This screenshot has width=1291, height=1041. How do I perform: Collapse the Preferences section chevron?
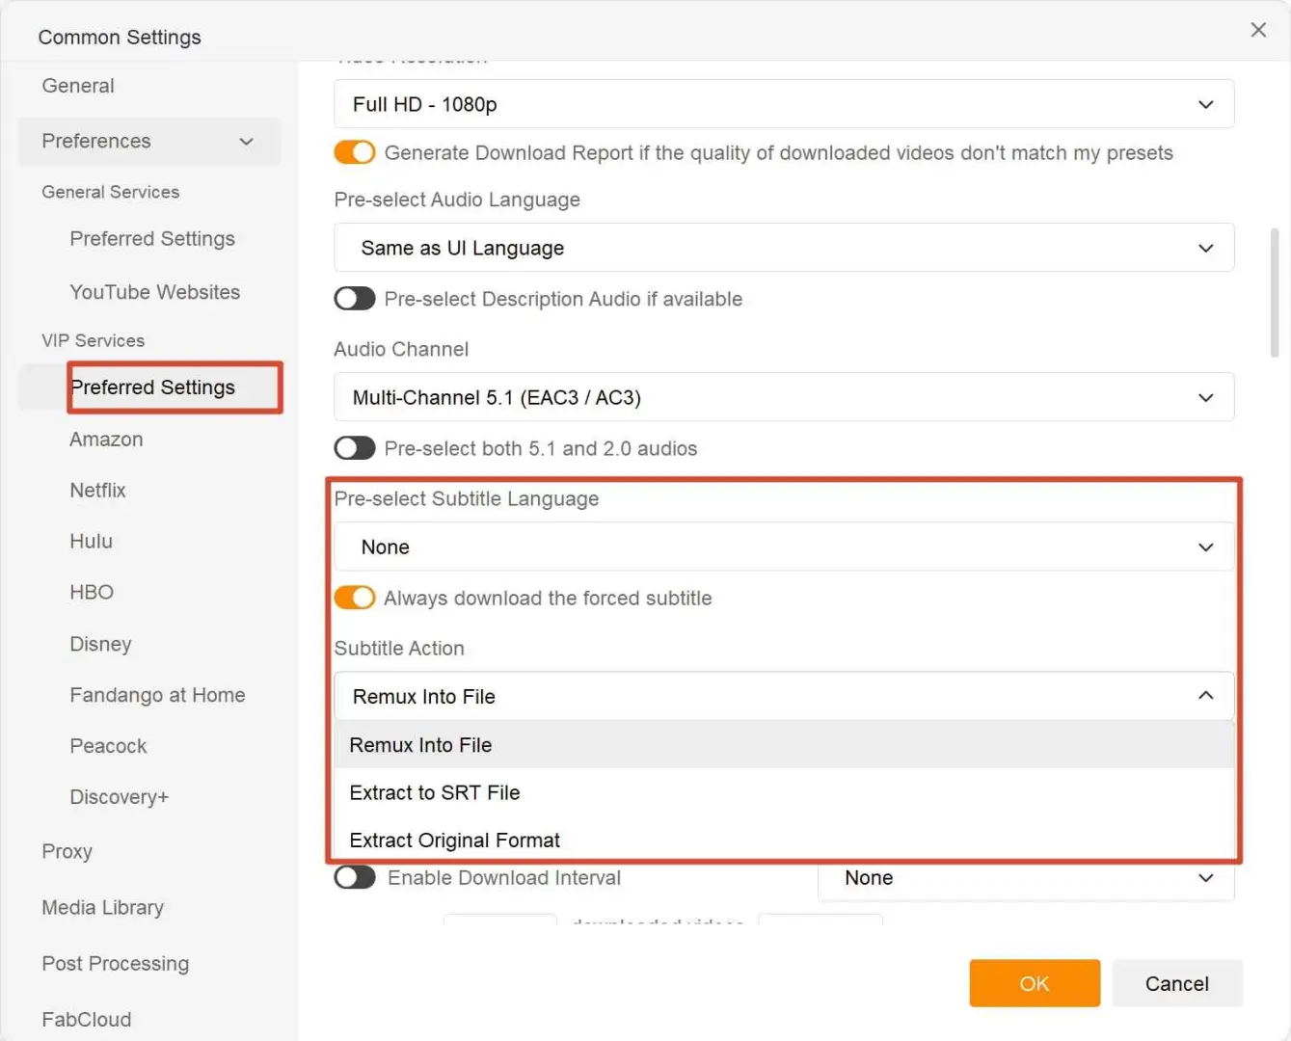tap(247, 142)
